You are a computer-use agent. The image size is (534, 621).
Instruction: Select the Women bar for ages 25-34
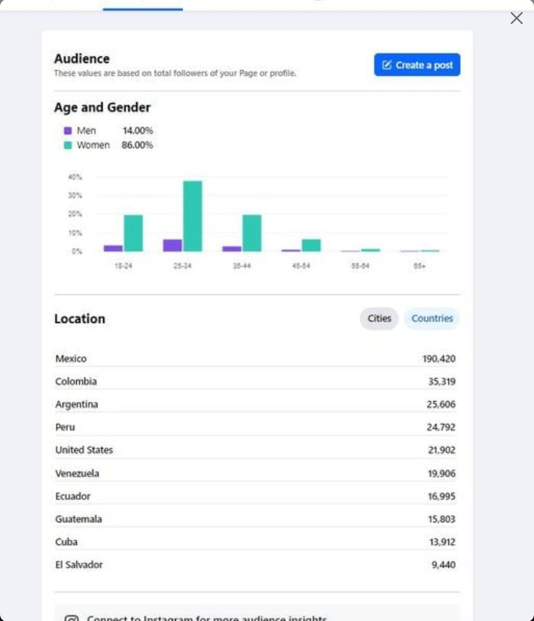[x=193, y=216]
